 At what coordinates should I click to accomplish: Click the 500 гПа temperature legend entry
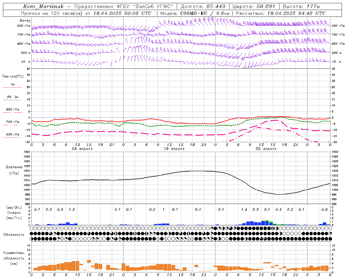coord(13,134)
